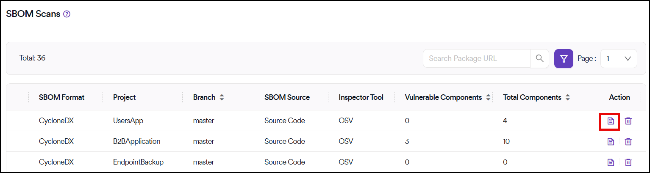Click the help icon beside SBOM Scans

(x=67, y=14)
